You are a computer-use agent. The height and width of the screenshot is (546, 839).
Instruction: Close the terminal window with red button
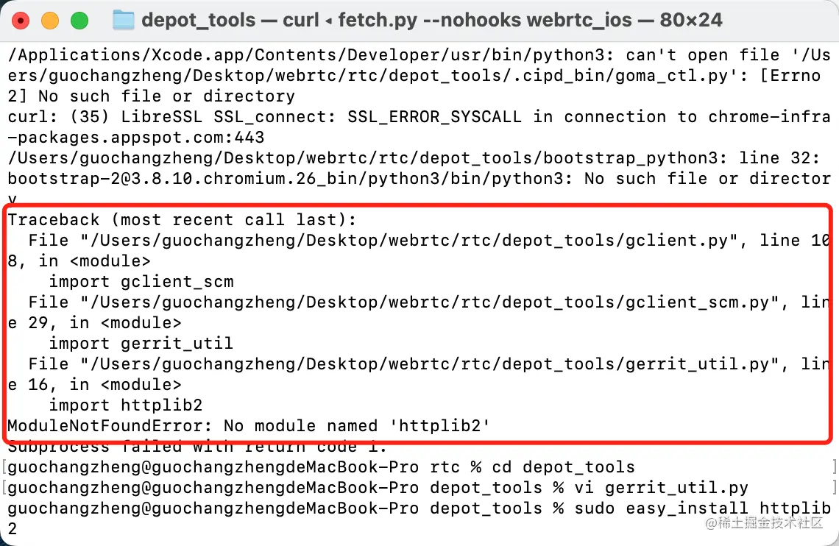21,21
